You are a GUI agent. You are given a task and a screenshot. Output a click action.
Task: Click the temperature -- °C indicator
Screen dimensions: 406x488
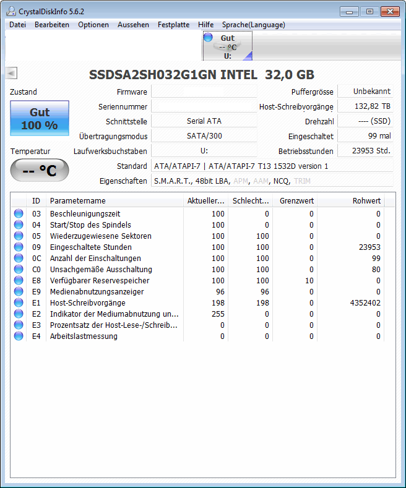40,170
